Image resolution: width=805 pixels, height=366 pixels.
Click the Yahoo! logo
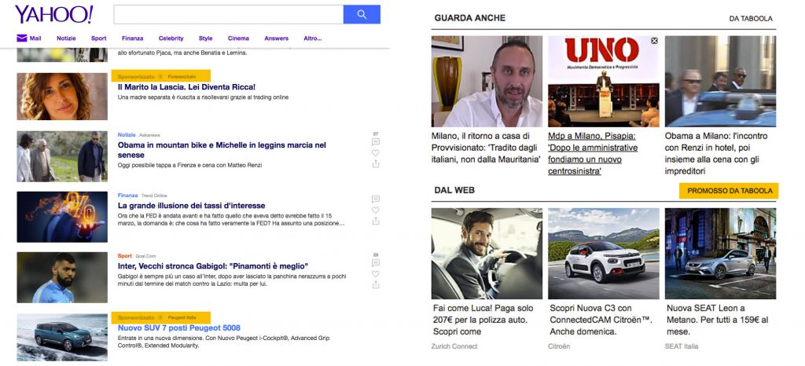[54, 14]
